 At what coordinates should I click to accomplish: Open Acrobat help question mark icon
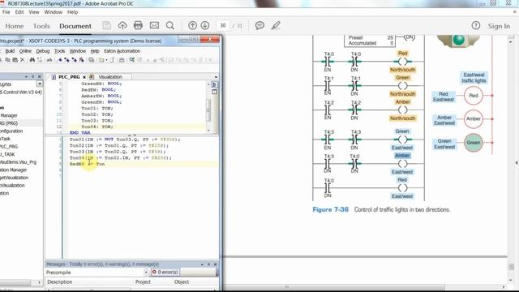(x=476, y=25)
